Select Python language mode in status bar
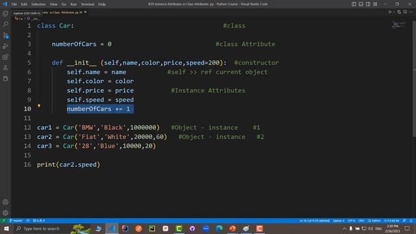Viewport: 416px width, 234px height. (374, 221)
